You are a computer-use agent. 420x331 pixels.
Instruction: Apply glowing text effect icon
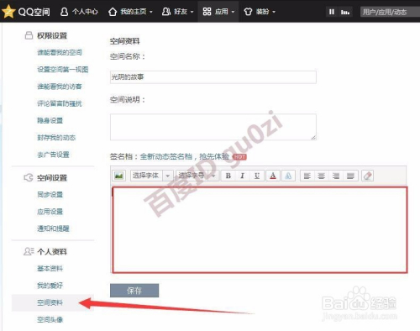[x=288, y=176]
